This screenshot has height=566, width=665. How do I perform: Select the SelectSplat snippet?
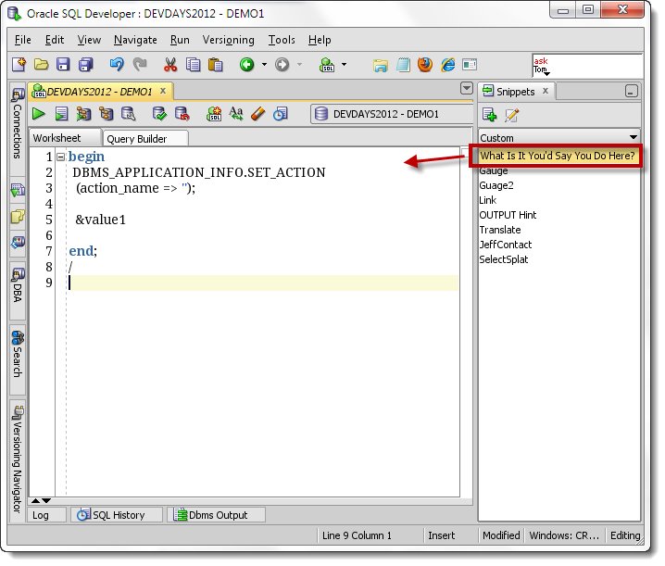click(504, 259)
